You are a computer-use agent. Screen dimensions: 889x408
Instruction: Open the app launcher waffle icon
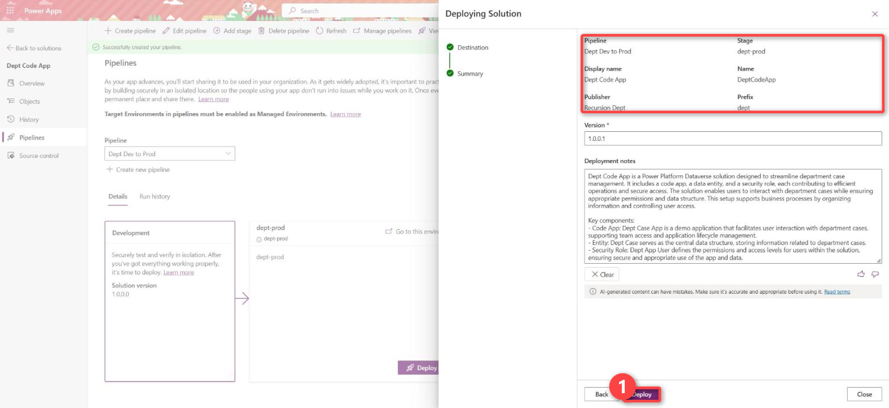coord(10,10)
